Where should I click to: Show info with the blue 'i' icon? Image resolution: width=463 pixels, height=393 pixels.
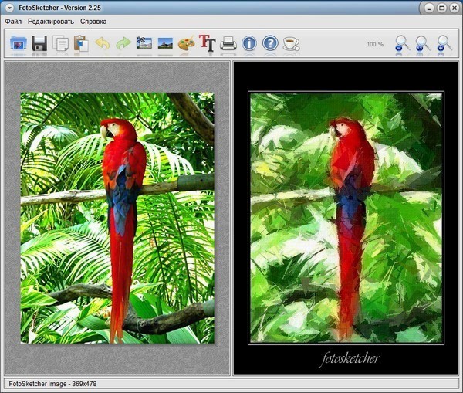pyautogui.click(x=249, y=44)
